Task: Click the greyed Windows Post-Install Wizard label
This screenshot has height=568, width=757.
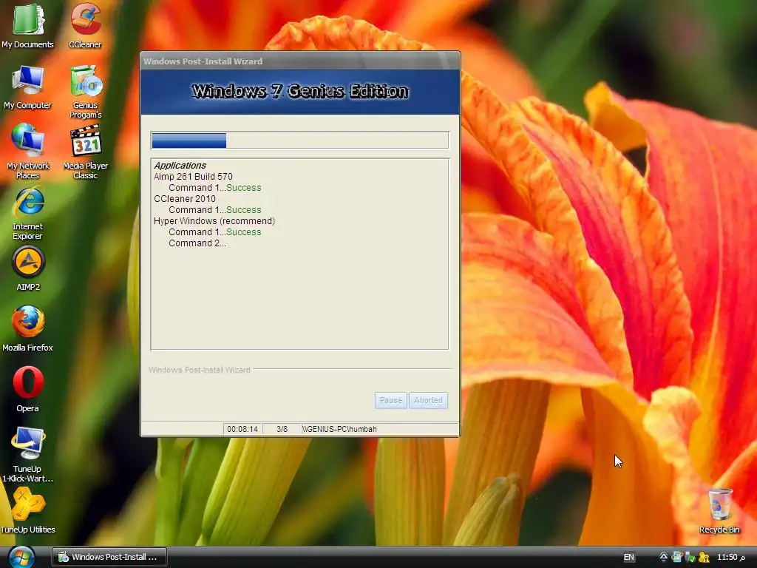Action: [200, 370]
